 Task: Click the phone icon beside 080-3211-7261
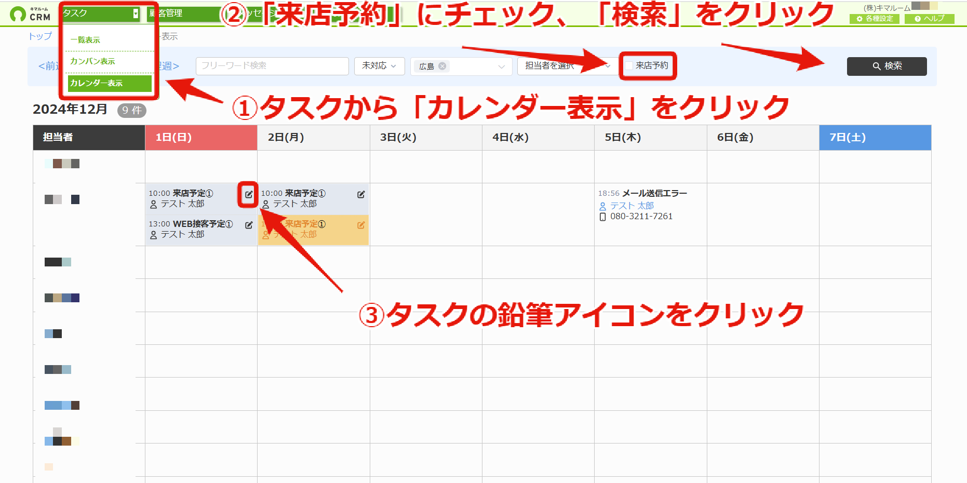coord(602,217)
